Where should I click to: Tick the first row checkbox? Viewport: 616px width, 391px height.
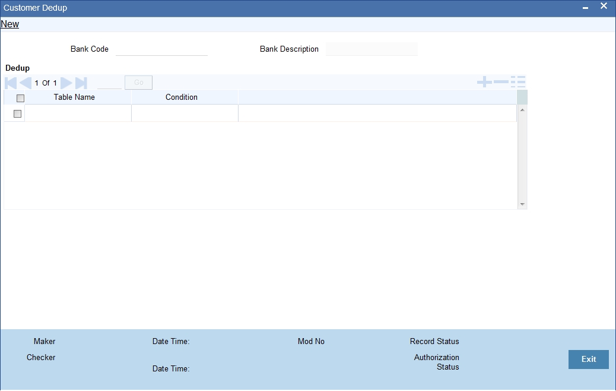17,113
